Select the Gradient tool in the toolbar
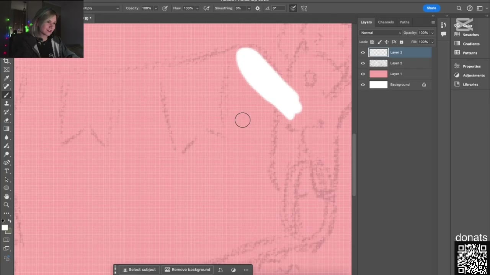The image size is (490, 275). point(7,129)
